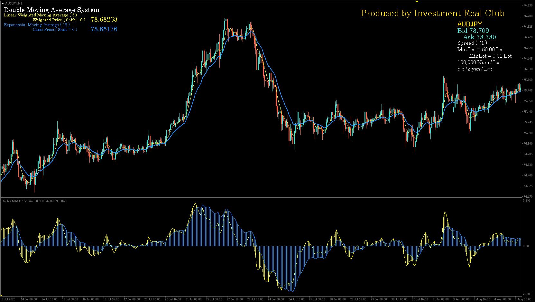Click the '8,872 yen / Lot' label
Screen dimensions: 535x302
coord(475,69)
